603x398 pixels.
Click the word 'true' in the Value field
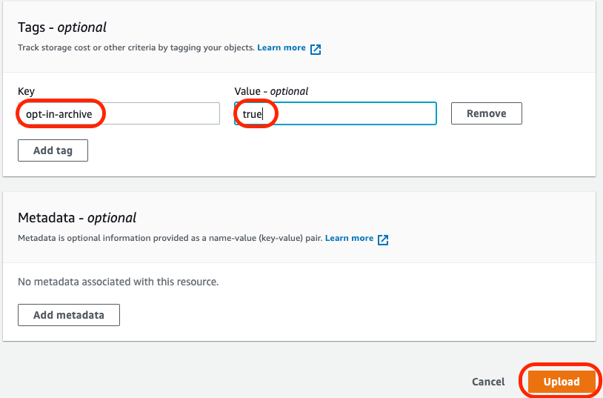click(253, 114)
